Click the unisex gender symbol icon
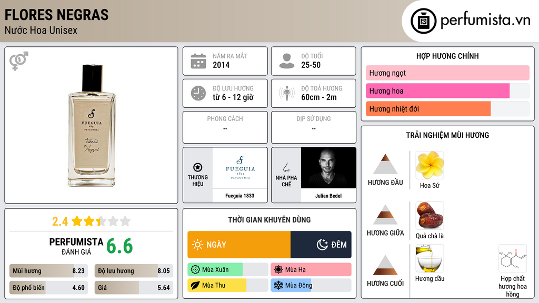The height and width of the screenshot is (303, 539). [x=18, y=61]
